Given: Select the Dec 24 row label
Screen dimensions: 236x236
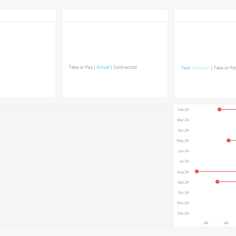Looking at the screenshot, I should click(183, 213).
